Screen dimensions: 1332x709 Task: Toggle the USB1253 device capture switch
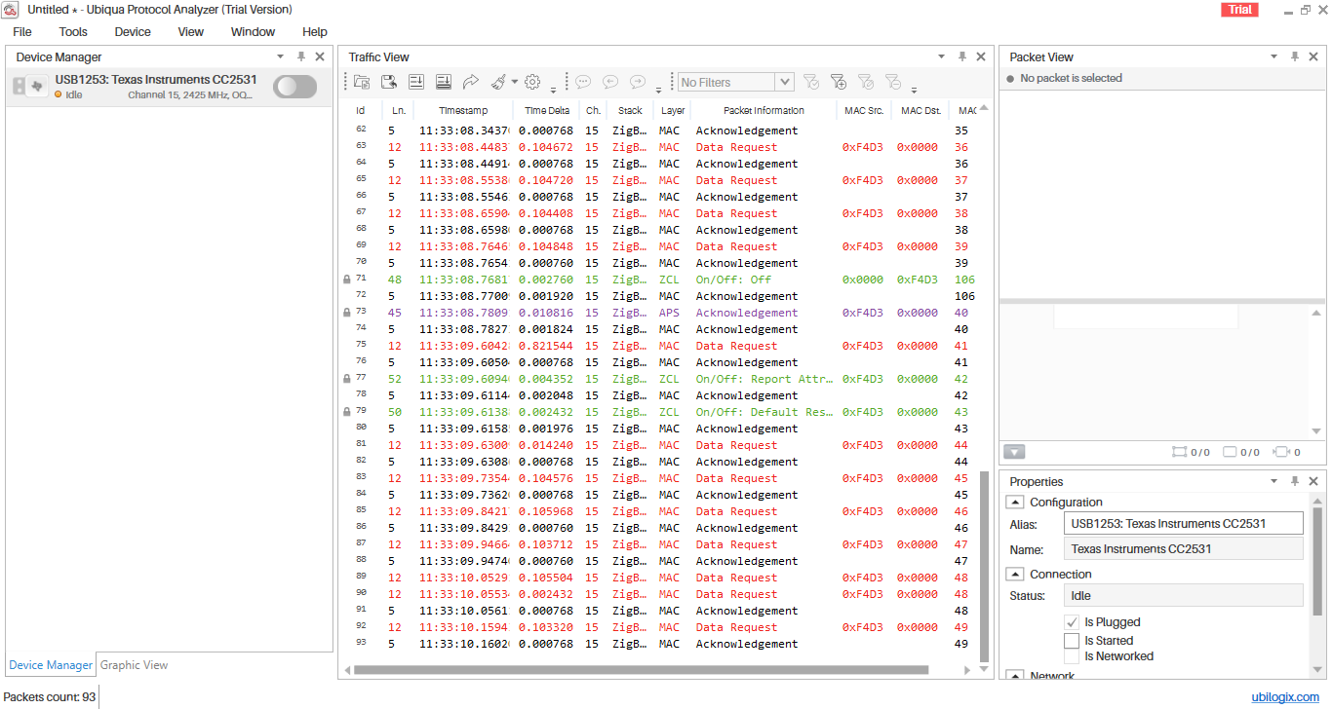point(294,87)
